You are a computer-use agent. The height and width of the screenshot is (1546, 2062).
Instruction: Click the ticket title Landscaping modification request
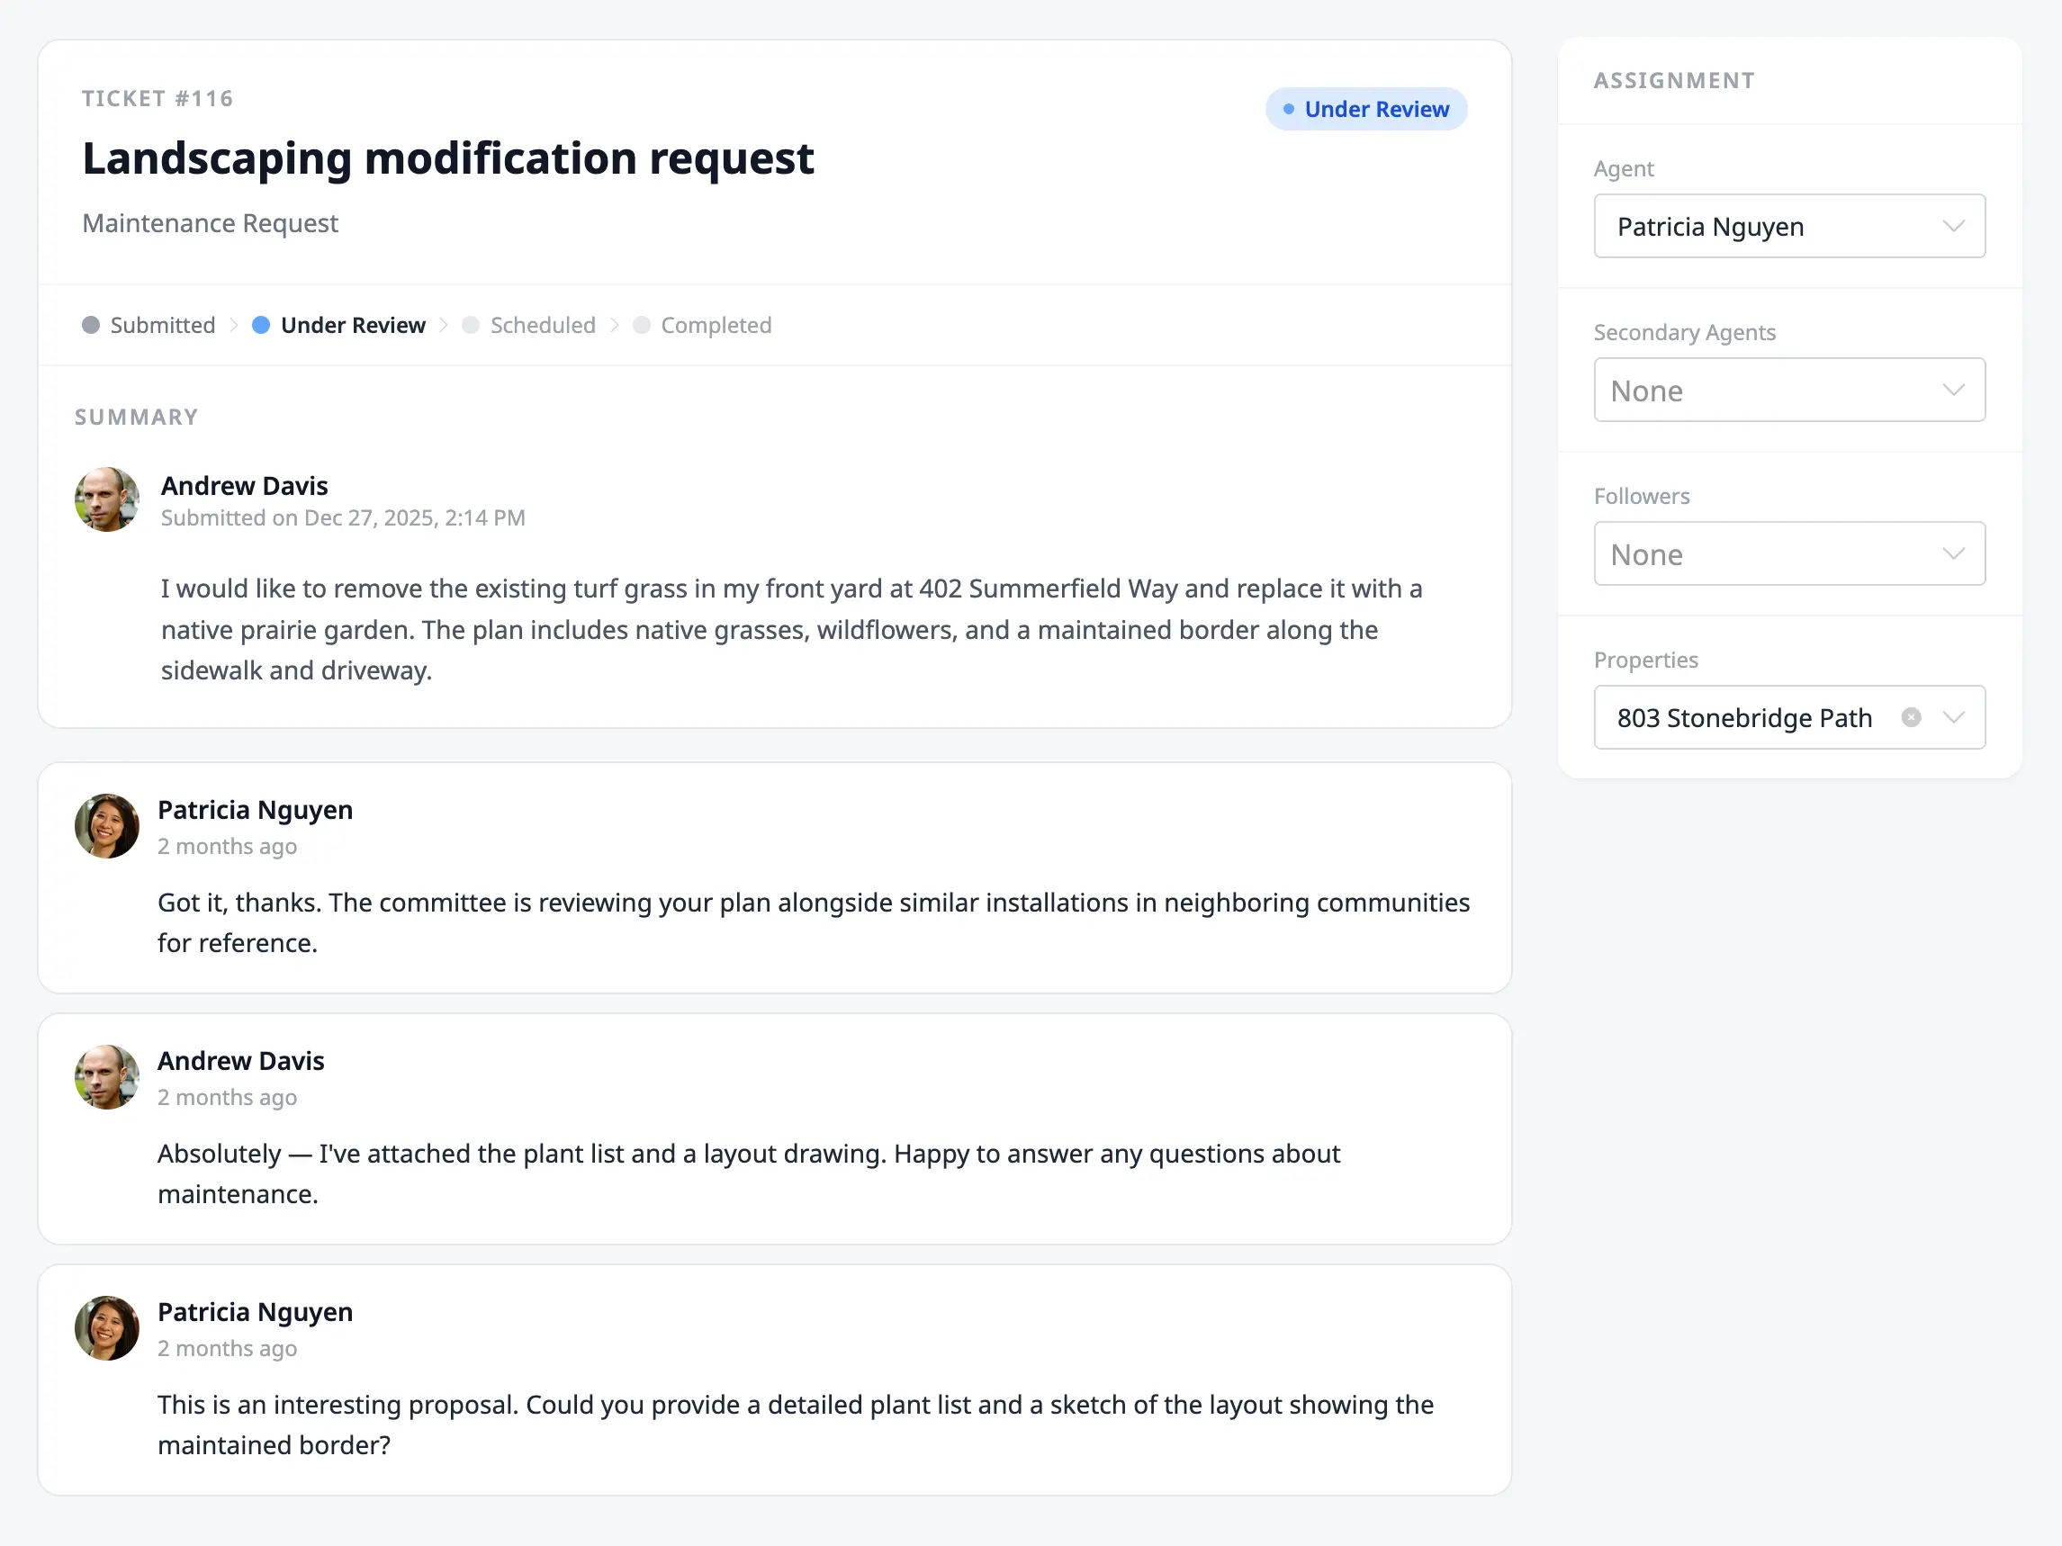(x=447, y=157)
